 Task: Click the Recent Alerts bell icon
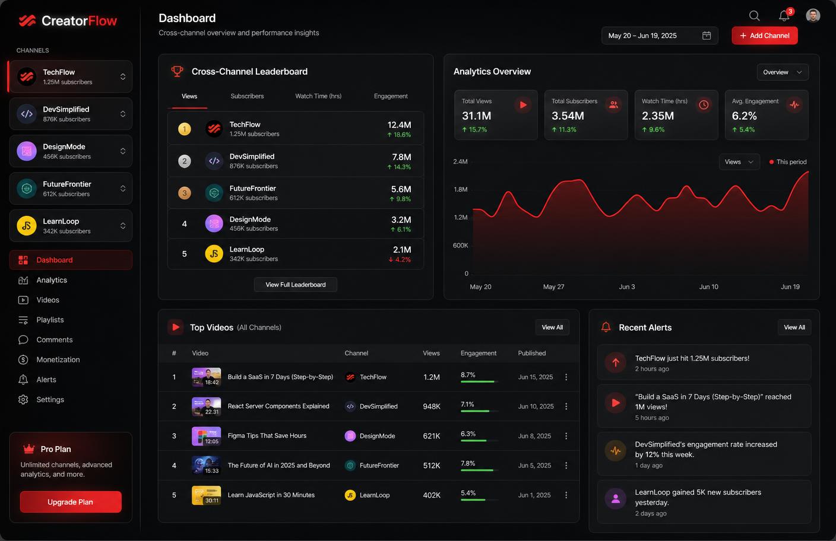coord(606,327)
